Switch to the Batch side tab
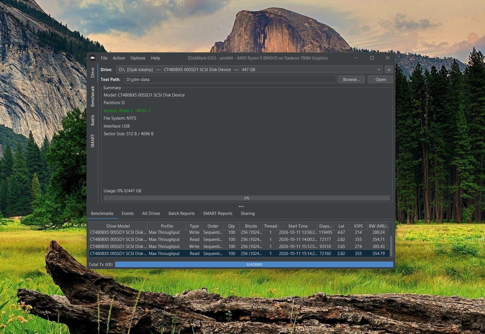Image resolution: width=485 pixels, height=334 pixels. (x=92, y=120)
